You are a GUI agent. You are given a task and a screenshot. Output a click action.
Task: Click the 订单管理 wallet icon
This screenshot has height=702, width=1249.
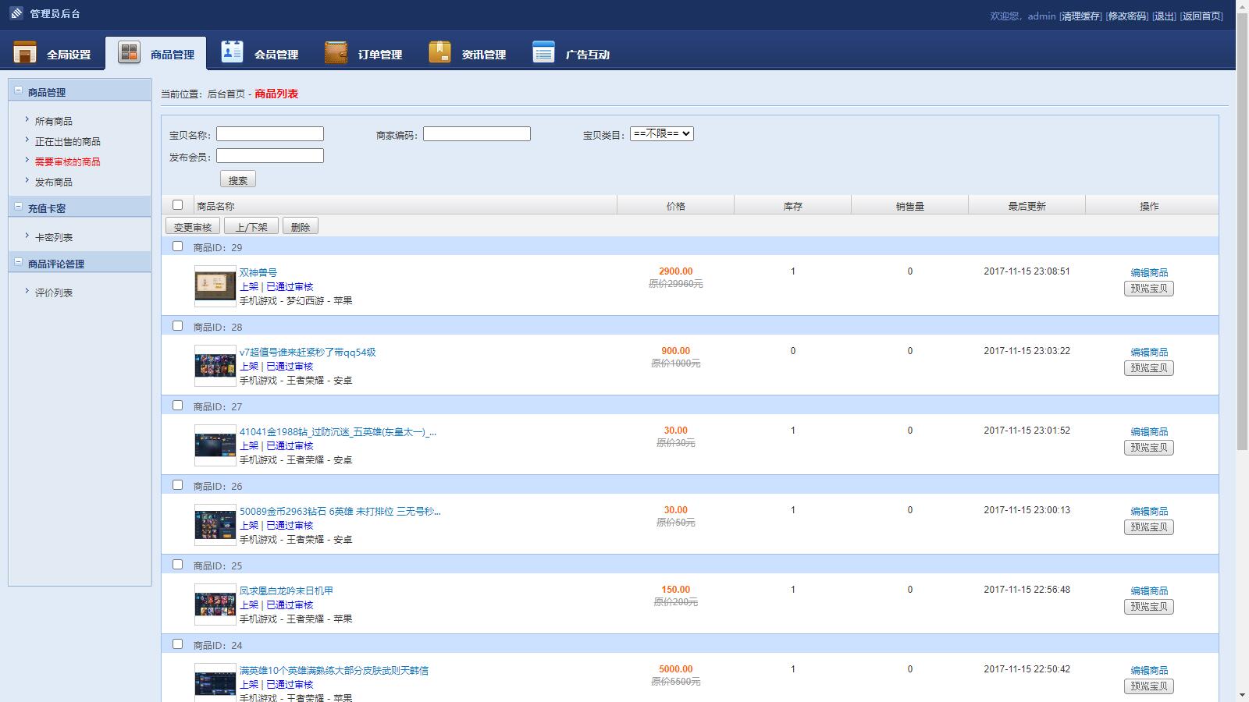(x=336, y=53)
